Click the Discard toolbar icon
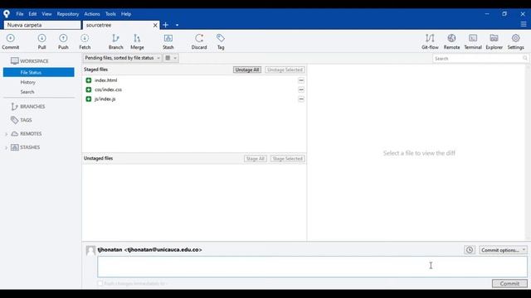This screenshot has height=298, width=531. [x=199, y=42]
